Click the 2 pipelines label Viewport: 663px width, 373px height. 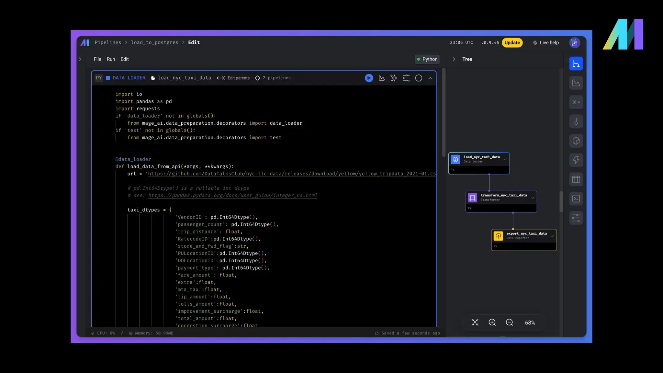pos(276,78)
